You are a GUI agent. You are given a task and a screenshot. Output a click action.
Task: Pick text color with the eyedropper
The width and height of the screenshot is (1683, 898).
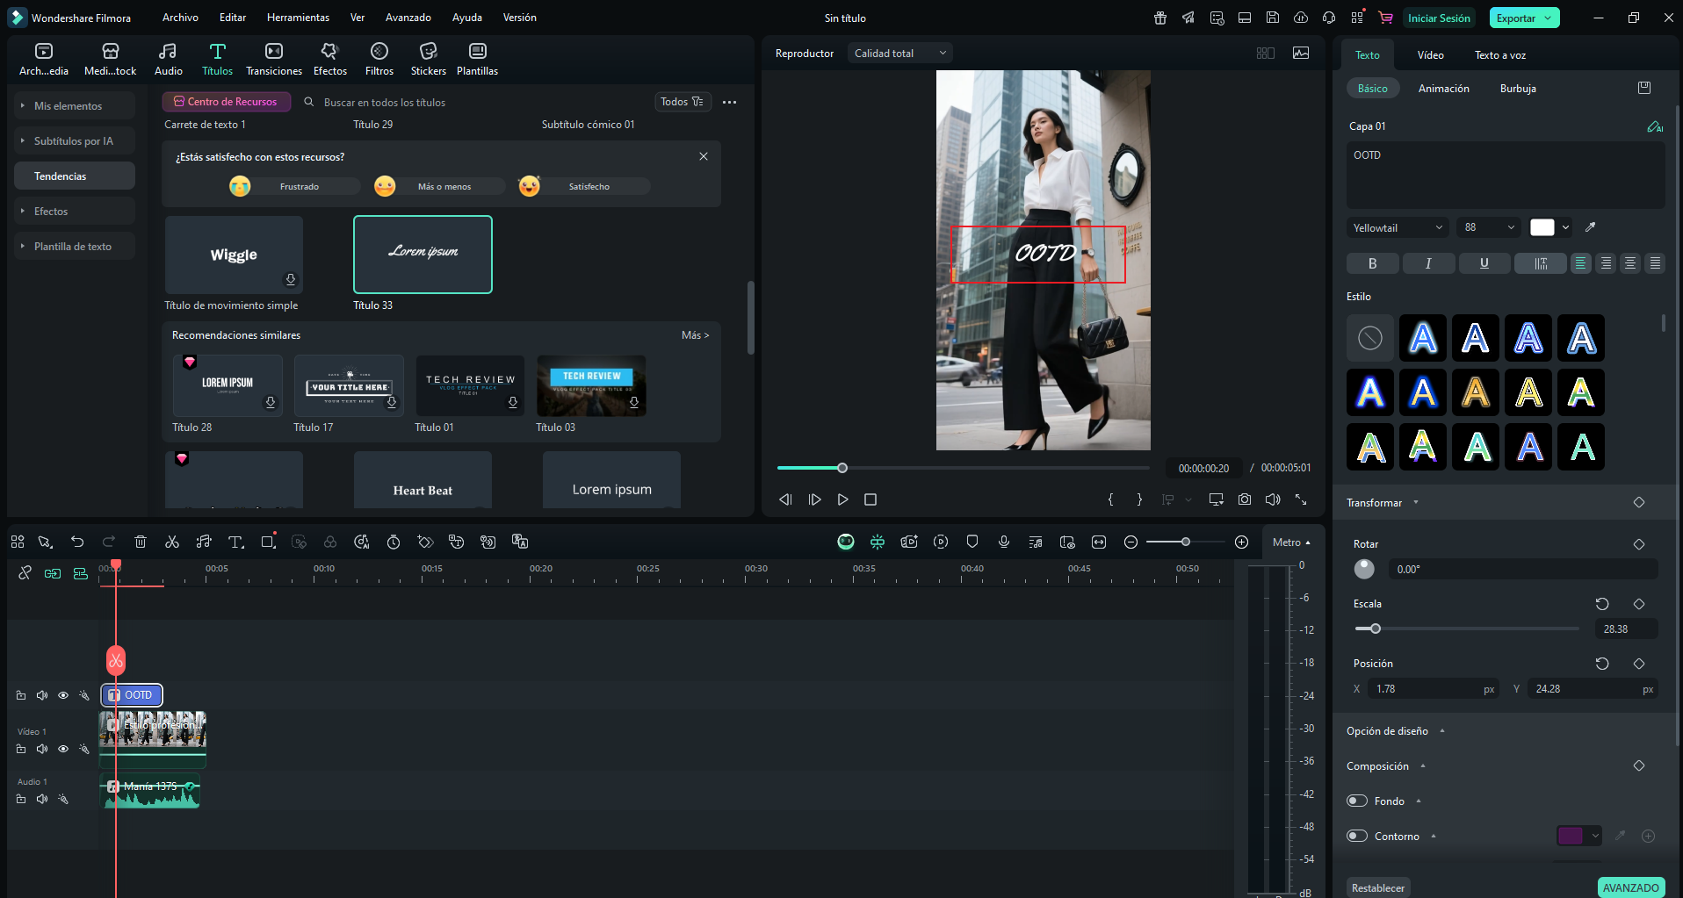[1590, 227]
